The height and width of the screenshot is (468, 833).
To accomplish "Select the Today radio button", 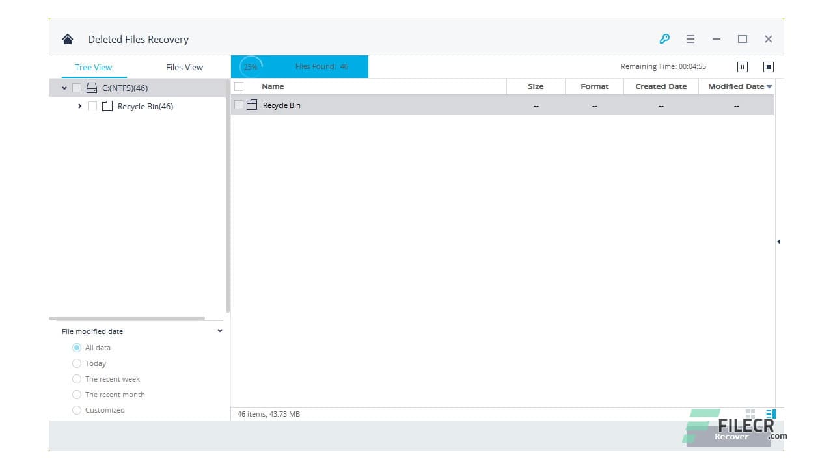I will pos(77,363).
